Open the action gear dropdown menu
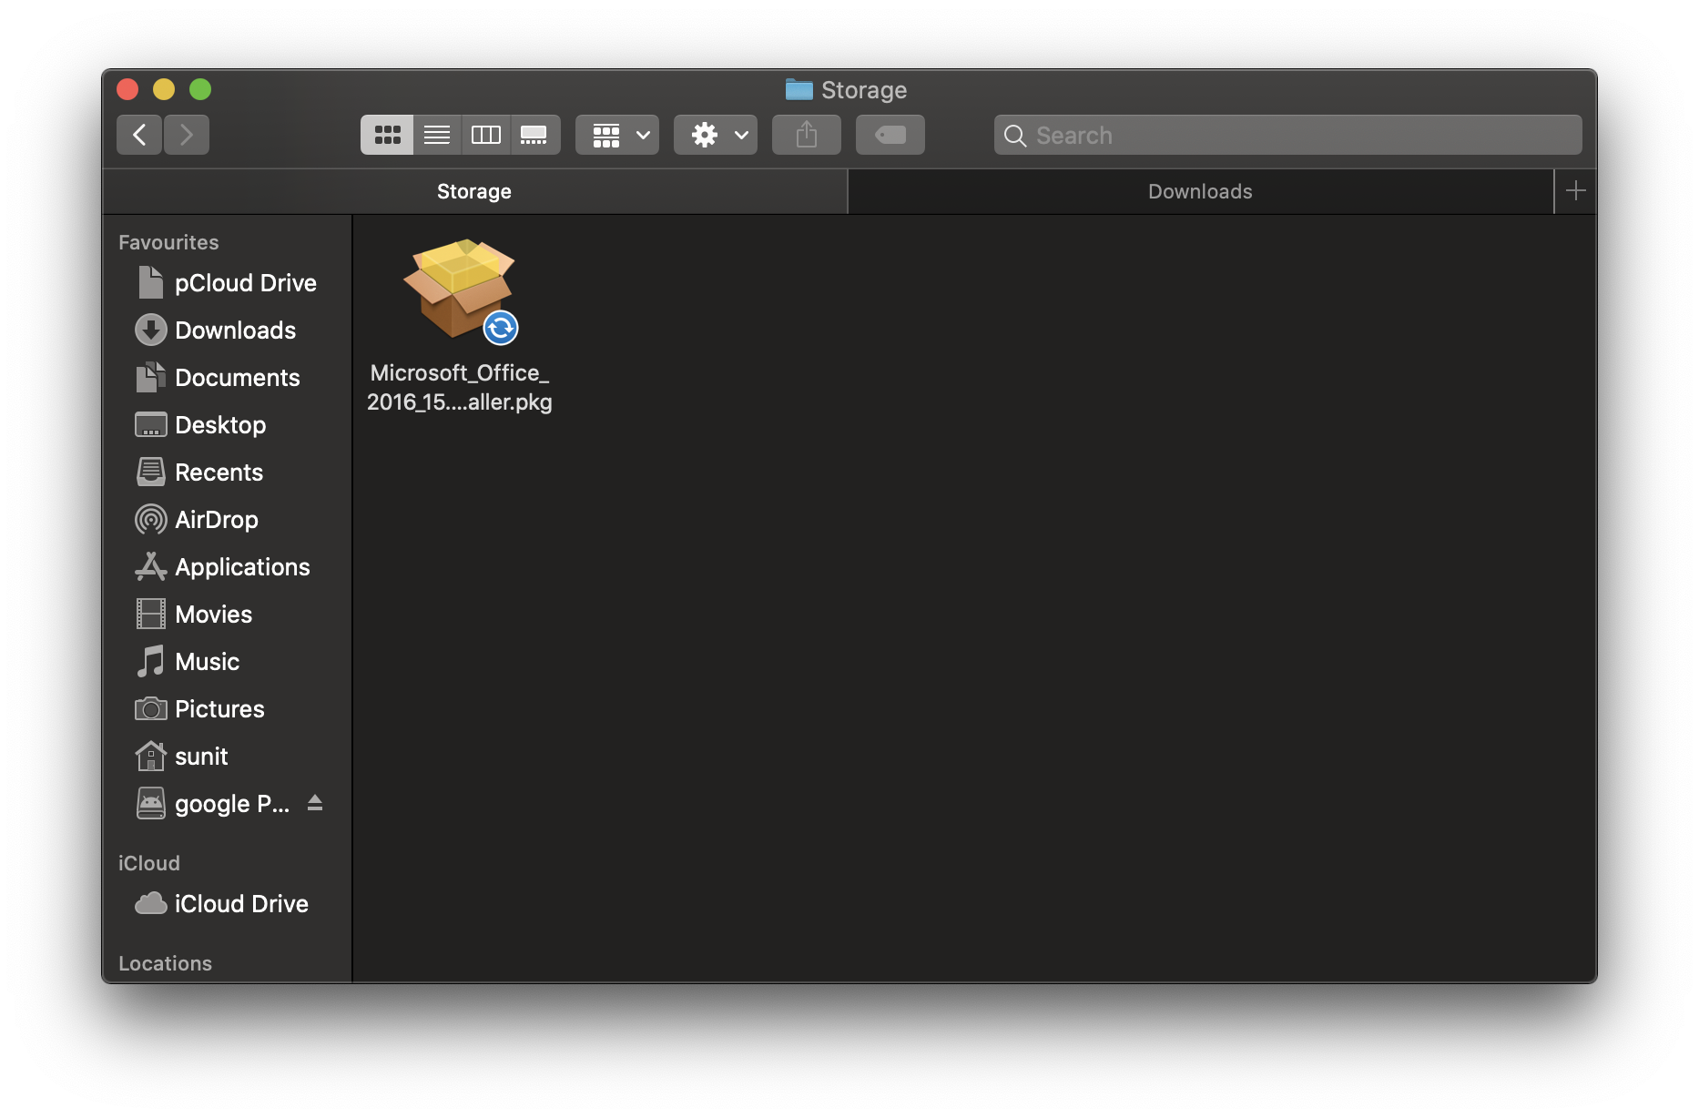The image size is (1699, 1118). (715, 134)
